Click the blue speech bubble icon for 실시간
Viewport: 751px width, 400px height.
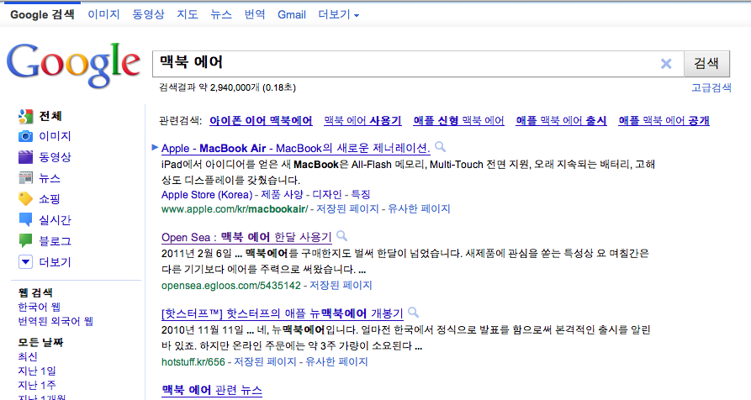(x=25, y=219)
